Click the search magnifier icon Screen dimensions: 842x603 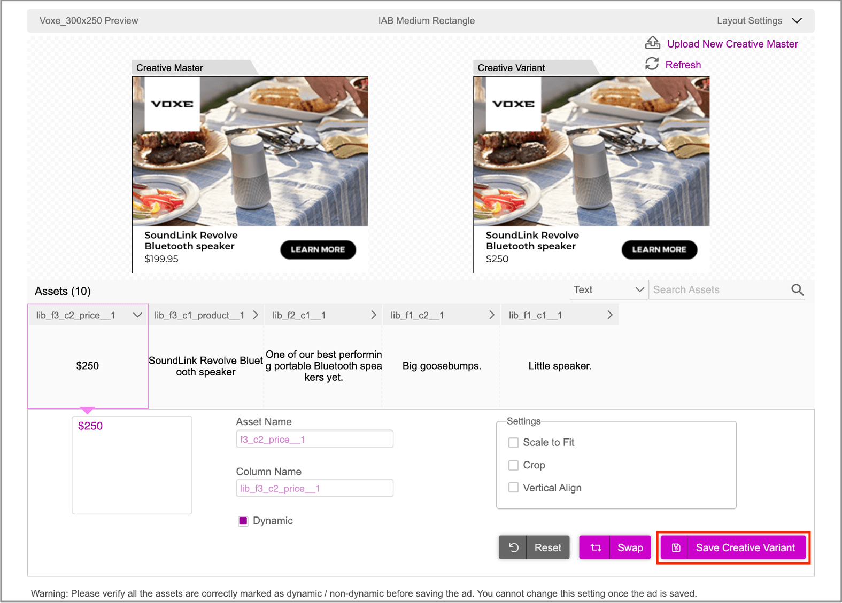(798, 289)
